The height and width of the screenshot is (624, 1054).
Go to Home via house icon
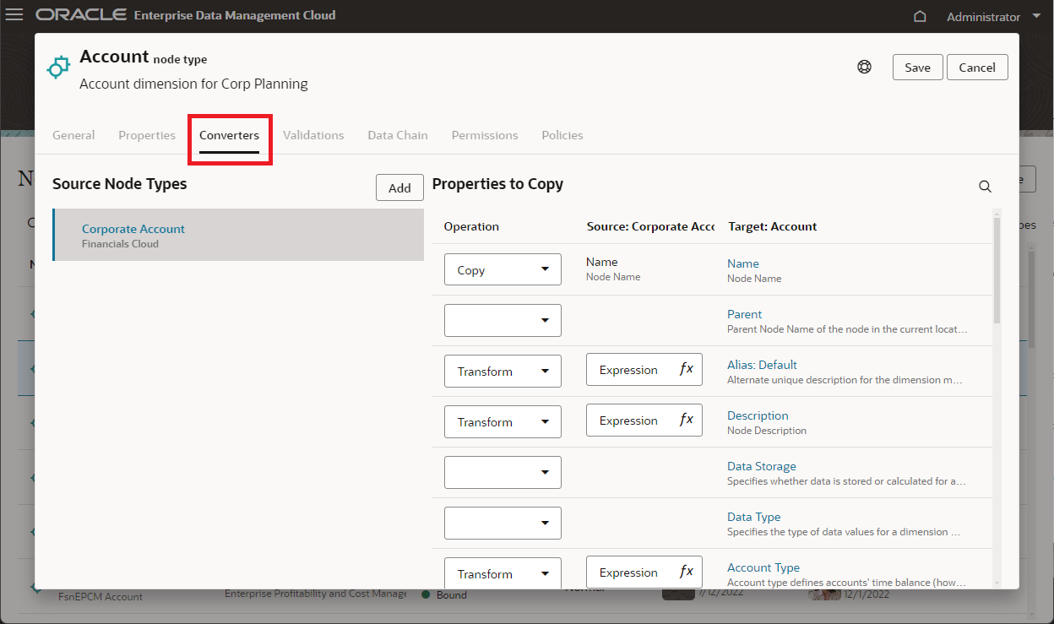point(921,17)
